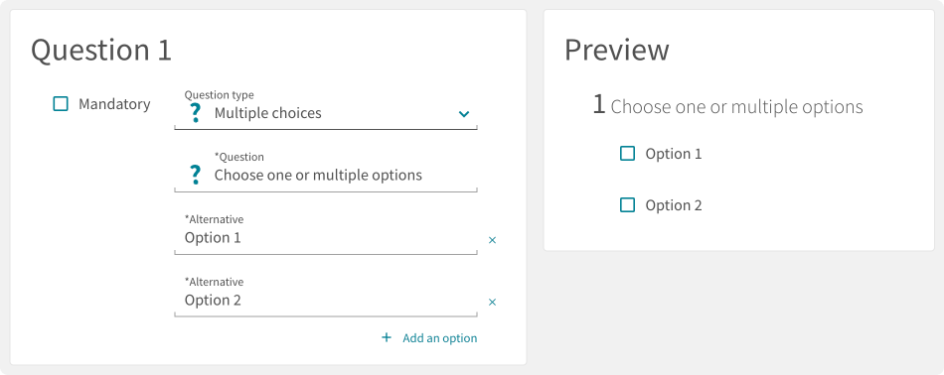Click the Option 2 label in the Preview
The height and width of the screenshot is (375, 944).
pos(674,205)
